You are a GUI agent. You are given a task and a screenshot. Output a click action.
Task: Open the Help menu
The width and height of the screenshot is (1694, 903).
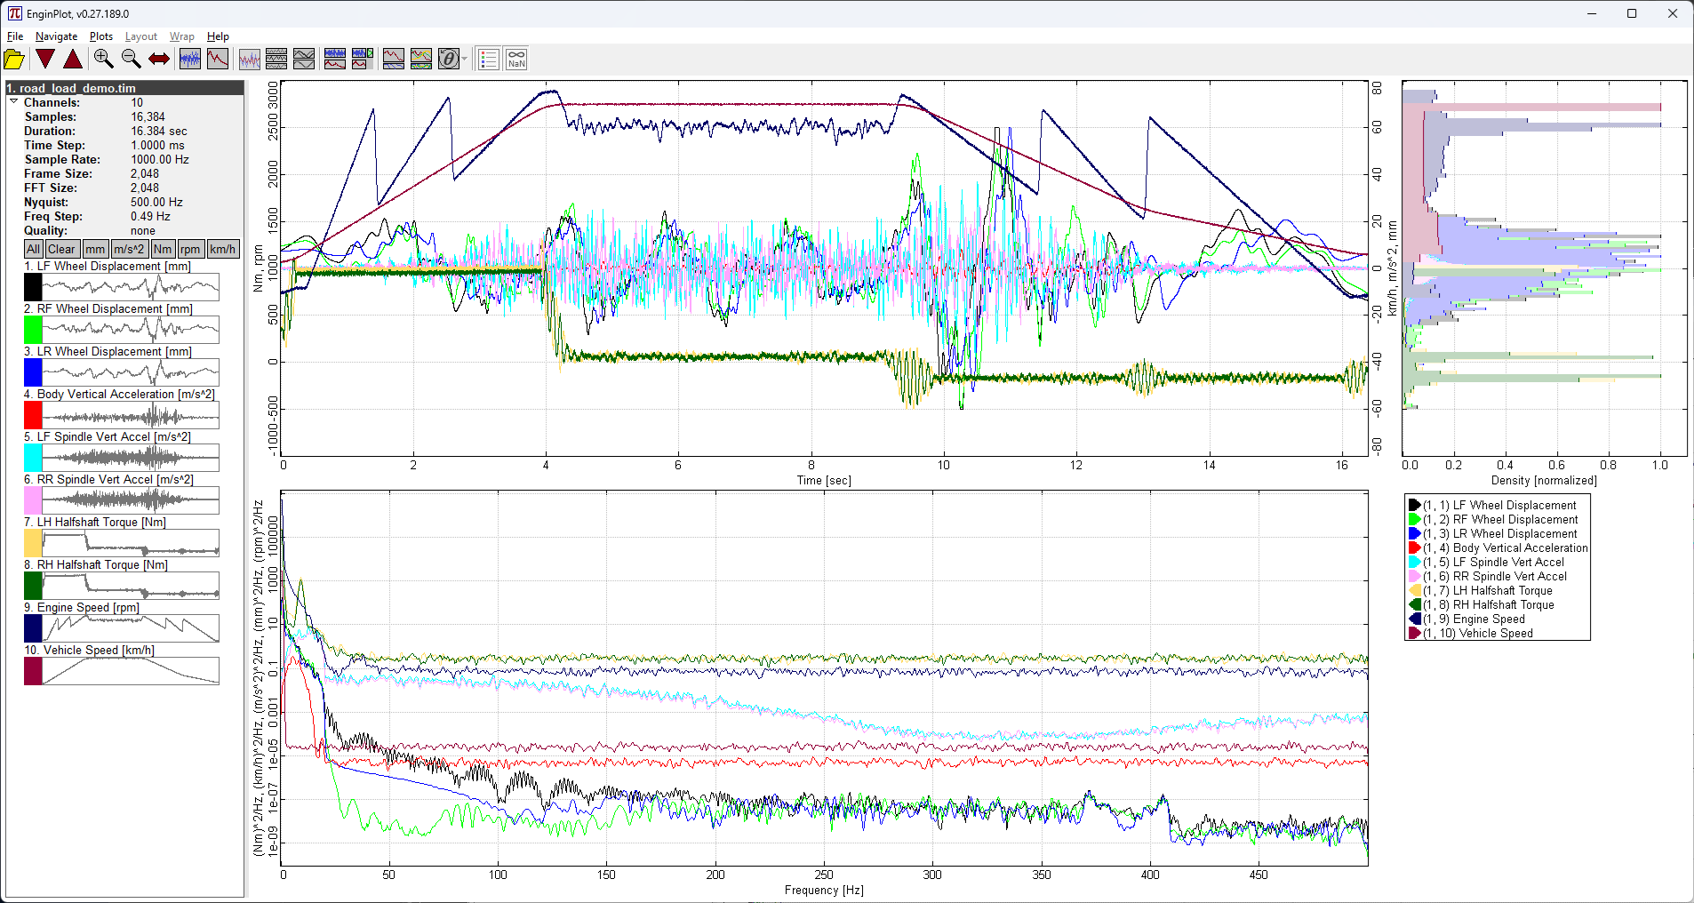(218, 36)
